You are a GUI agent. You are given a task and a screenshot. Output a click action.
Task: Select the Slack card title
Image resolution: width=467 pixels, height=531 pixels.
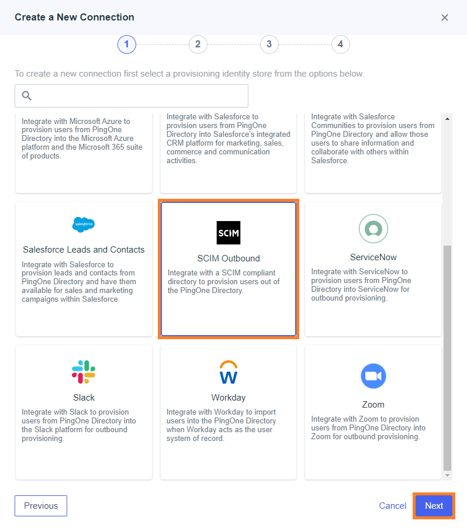(84, 398)
